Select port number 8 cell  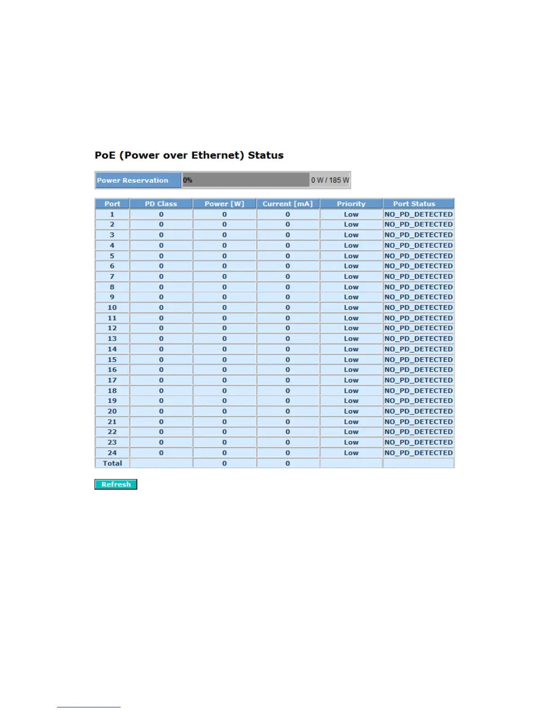click(x=112, y=287)
